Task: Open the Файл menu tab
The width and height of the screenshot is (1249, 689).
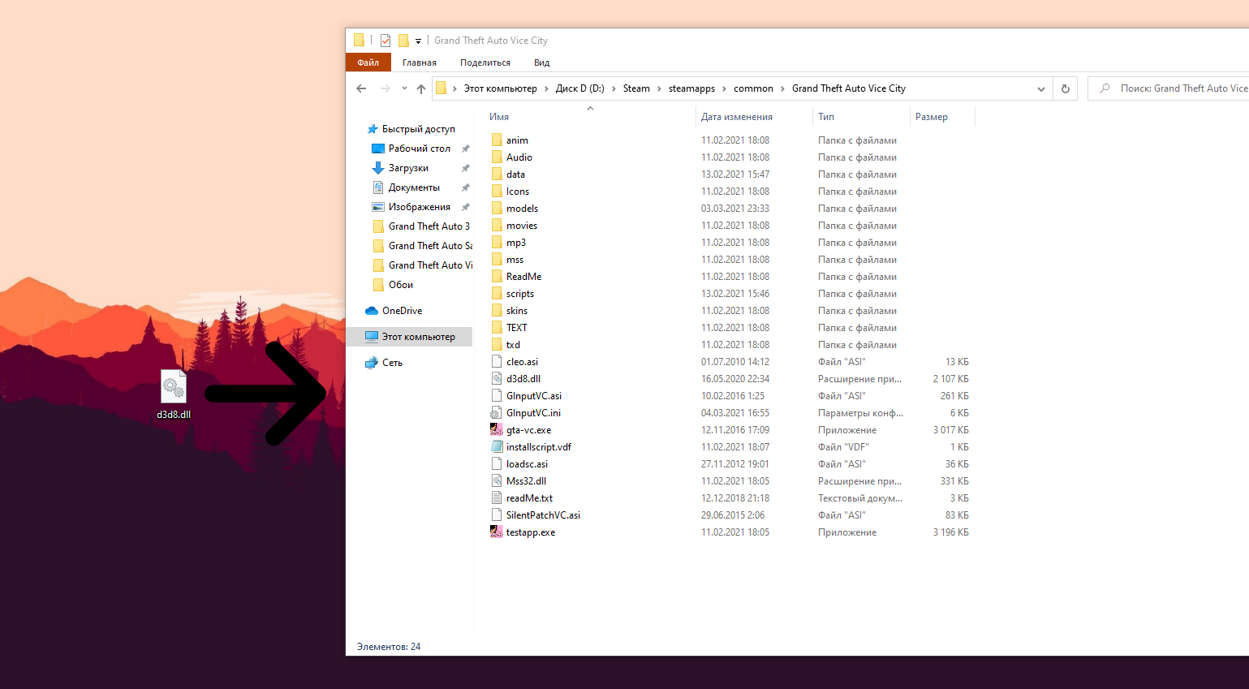Action: click(368, 62)
